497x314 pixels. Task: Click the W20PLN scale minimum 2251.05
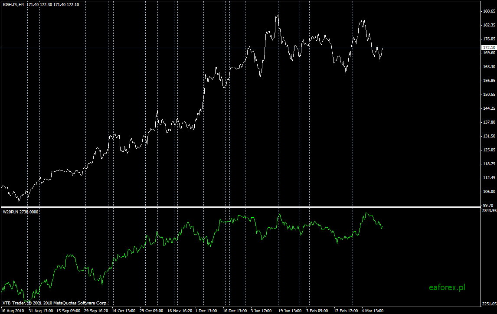point(489,304)
